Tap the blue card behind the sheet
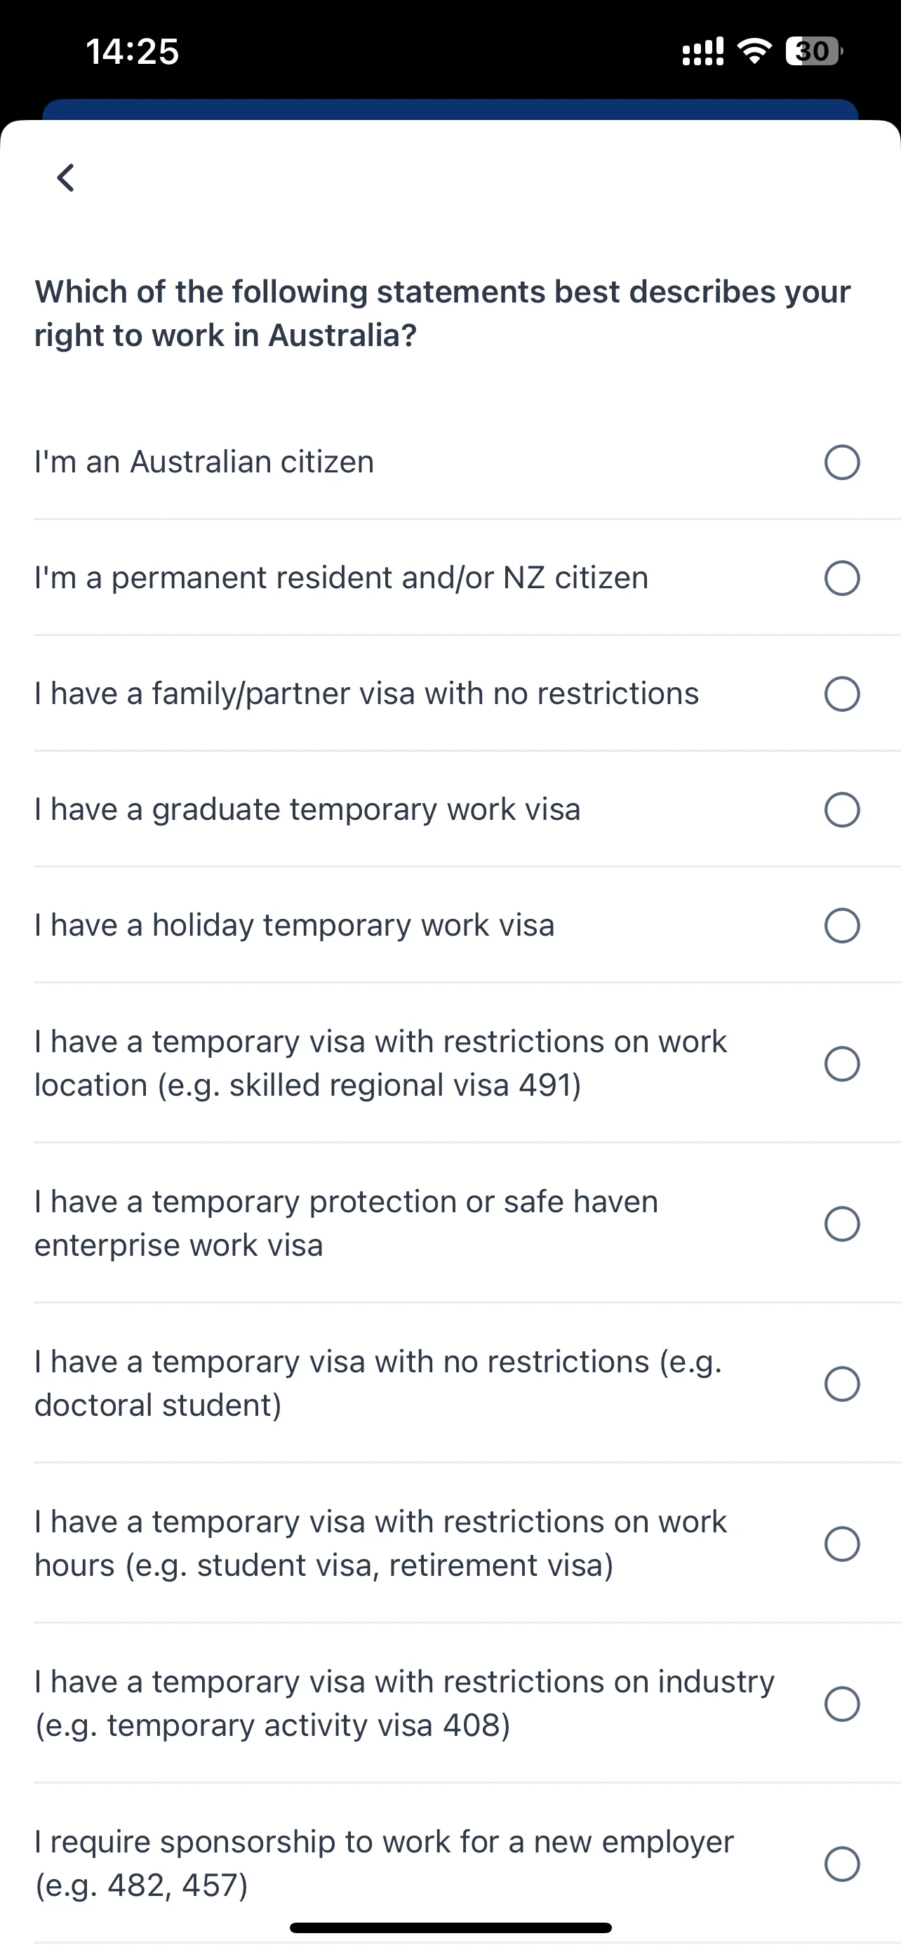 pos(450,110)
